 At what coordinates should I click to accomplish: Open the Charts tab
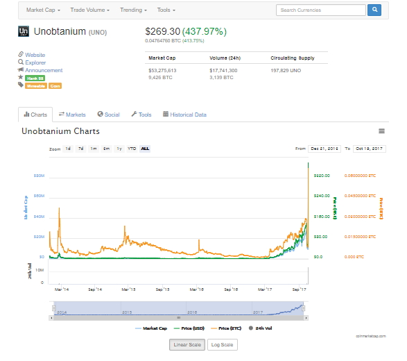(x=35, y=115)
